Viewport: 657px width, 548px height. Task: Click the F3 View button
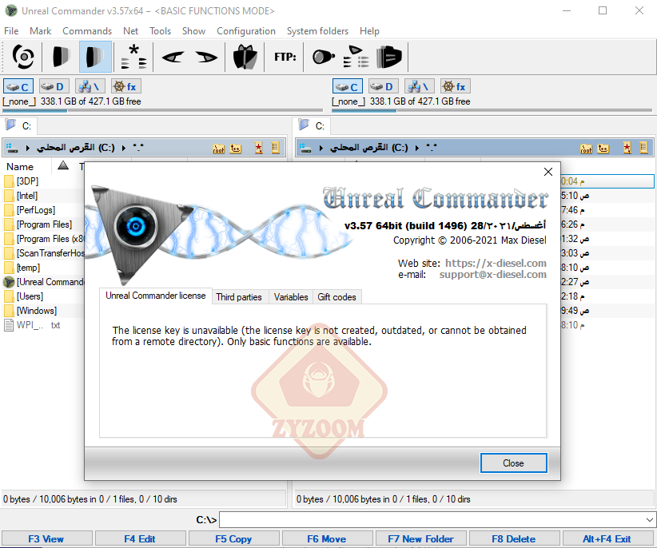point(46,538)
